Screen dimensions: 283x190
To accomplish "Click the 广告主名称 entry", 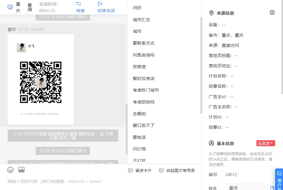I will click(x=223, y=107).
